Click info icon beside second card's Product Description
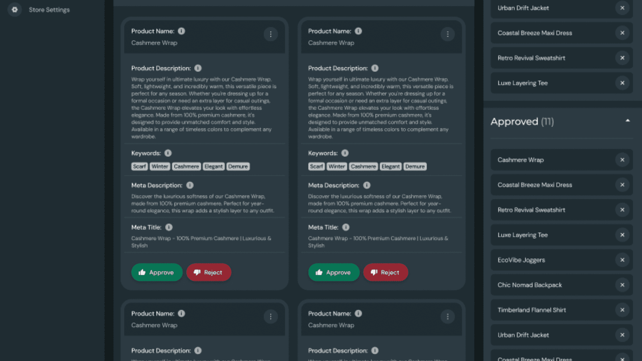 point(375,68)
